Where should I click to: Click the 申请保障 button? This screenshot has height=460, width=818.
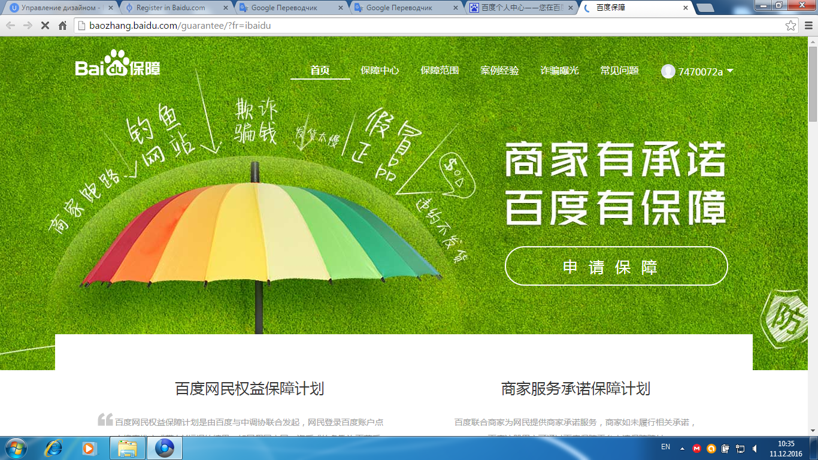point(616,266)
